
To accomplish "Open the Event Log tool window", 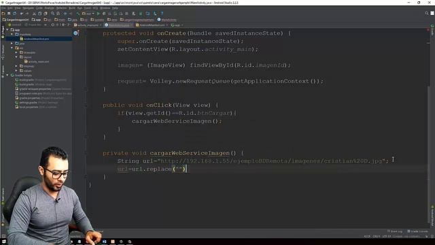I will point(395,231).
